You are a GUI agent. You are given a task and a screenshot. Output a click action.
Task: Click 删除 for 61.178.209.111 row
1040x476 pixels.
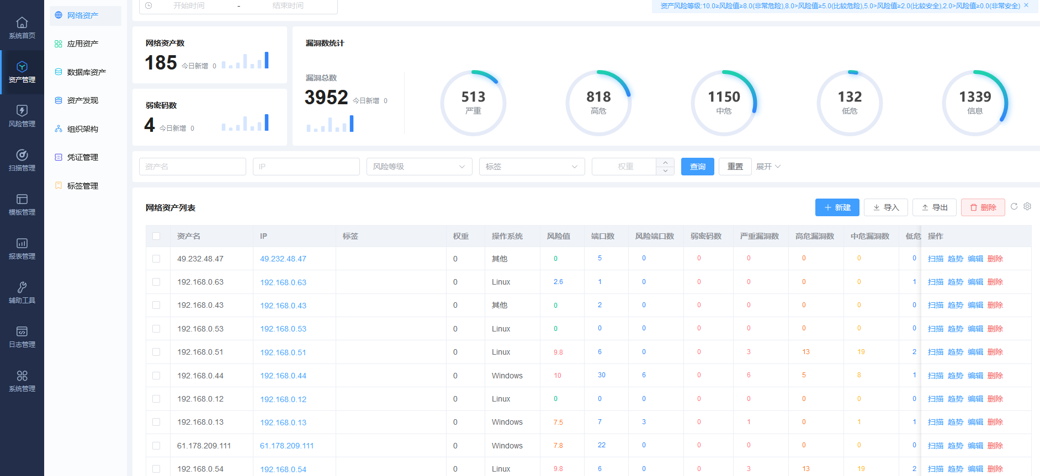995,446
